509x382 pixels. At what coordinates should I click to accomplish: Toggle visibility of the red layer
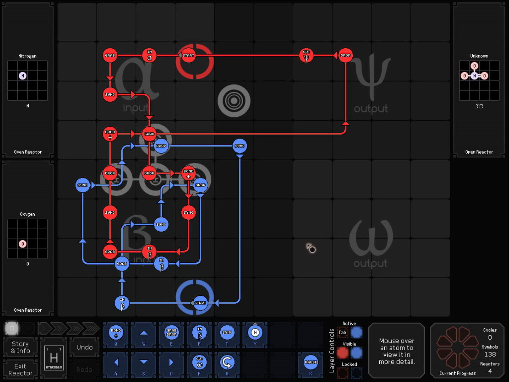pos(342,353)
